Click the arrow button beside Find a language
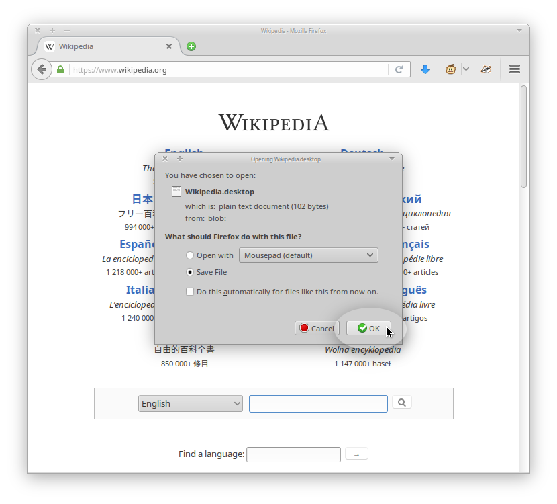557x504 pixels. tap(356, 454)
